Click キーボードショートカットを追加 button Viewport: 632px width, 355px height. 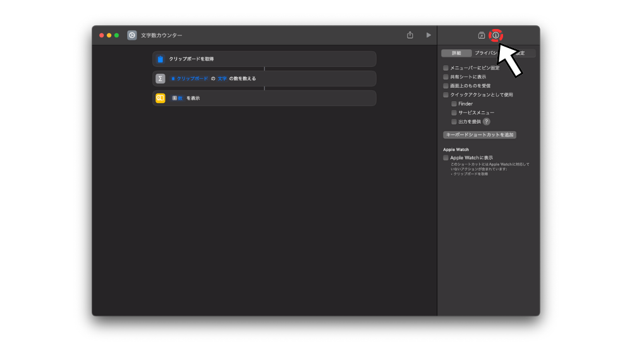[x=480, y=135]
